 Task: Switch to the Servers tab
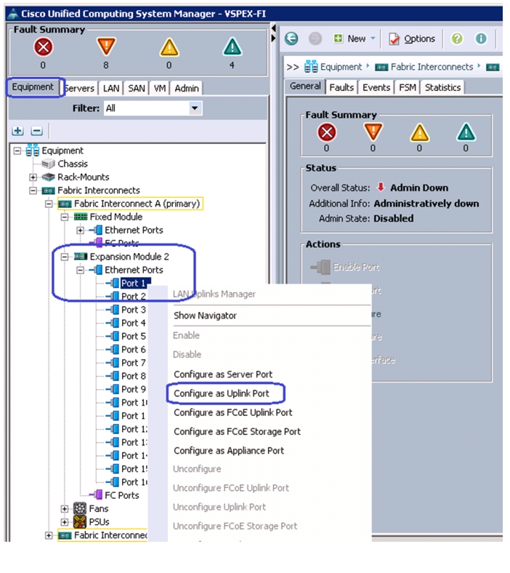(x=80, y=88)
